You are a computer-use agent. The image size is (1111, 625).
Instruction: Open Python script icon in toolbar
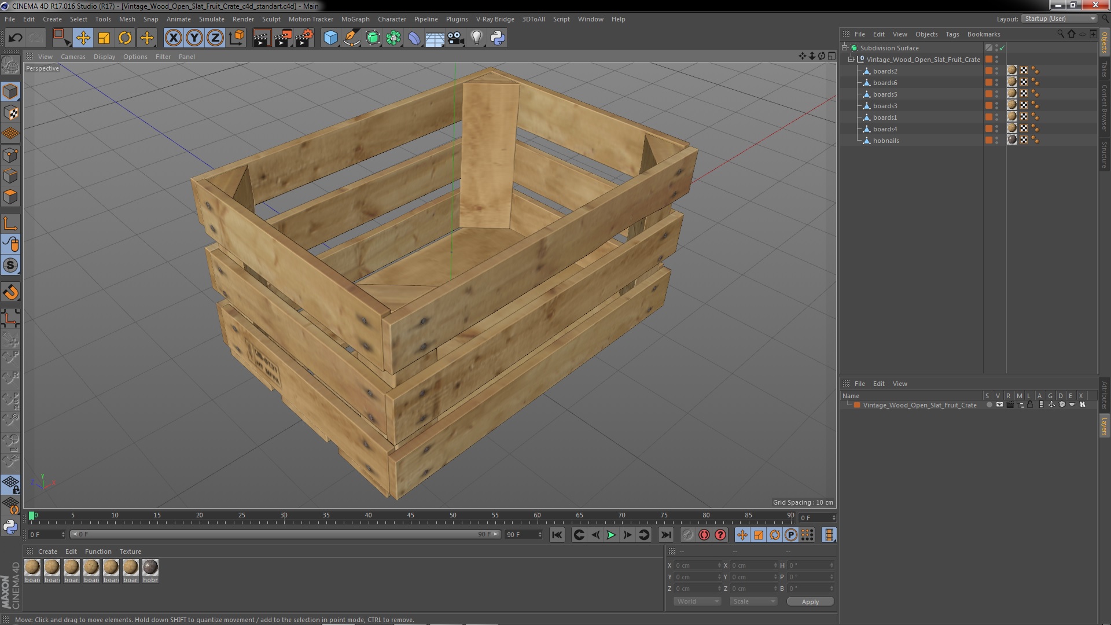pyautogui.click(x=498, y=38)
